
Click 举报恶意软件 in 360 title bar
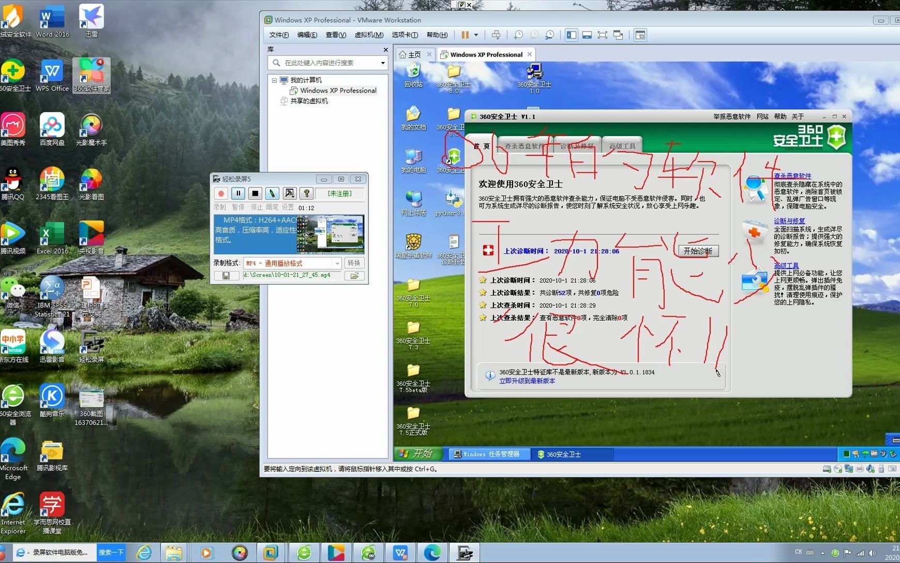click(731, 117)
